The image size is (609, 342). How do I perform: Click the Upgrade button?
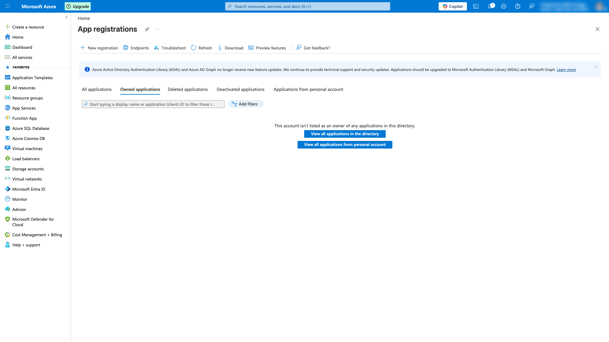coord(78,6)
